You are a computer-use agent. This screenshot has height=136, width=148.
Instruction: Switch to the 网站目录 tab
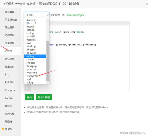[10, 27]
